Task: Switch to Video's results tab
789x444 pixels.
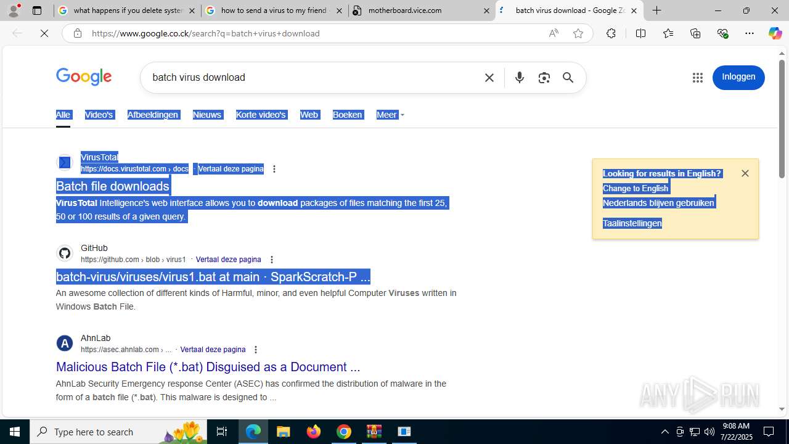Action: pyautogui.click(x=99, y=115)
